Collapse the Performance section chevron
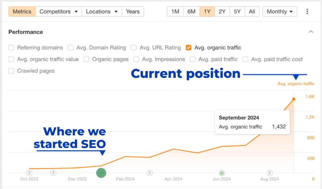The image size is (322, 189). coord(311,32)
